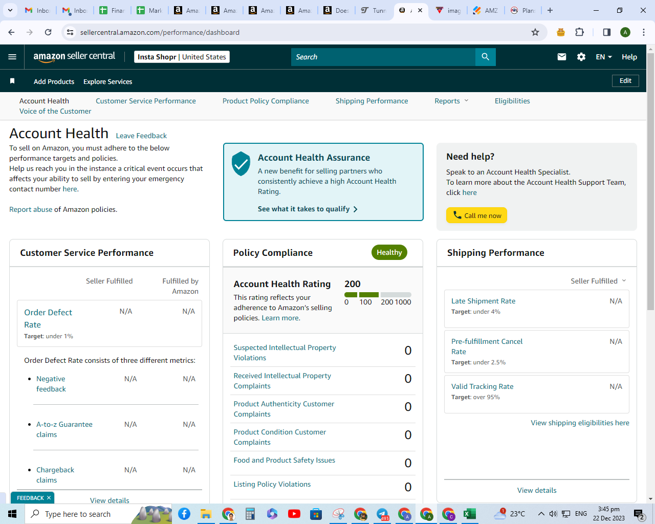View site information icon in address bar
This screenshot has width=655, height=524.
pyautogui.click(x=70, y=32)
